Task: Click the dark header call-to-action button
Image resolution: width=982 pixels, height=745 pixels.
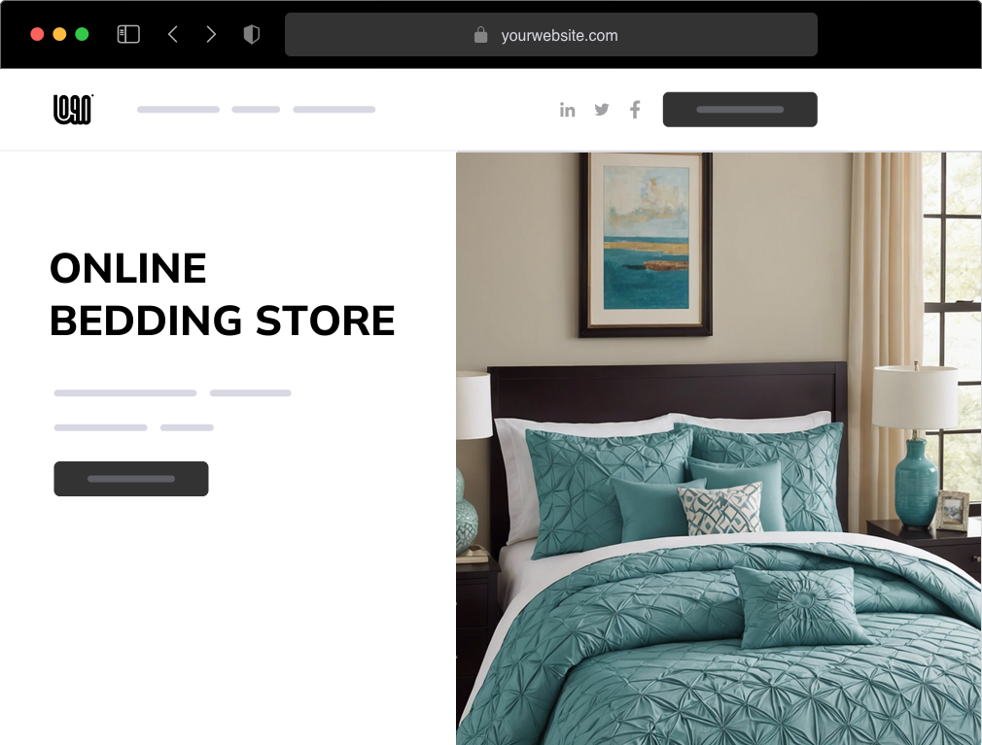Action: click(x=740, y=110)
